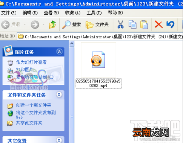Image resolution: width=183 pixels, height=143 pixels.
Task: Click 复制所有项目到 CD link
Action: pyautogui.click(x=35, y=77)
